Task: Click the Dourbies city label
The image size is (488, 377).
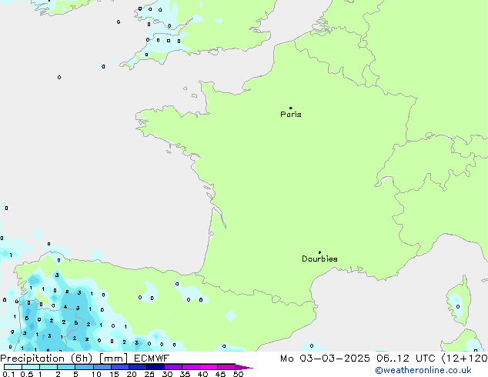Action: 319,259
